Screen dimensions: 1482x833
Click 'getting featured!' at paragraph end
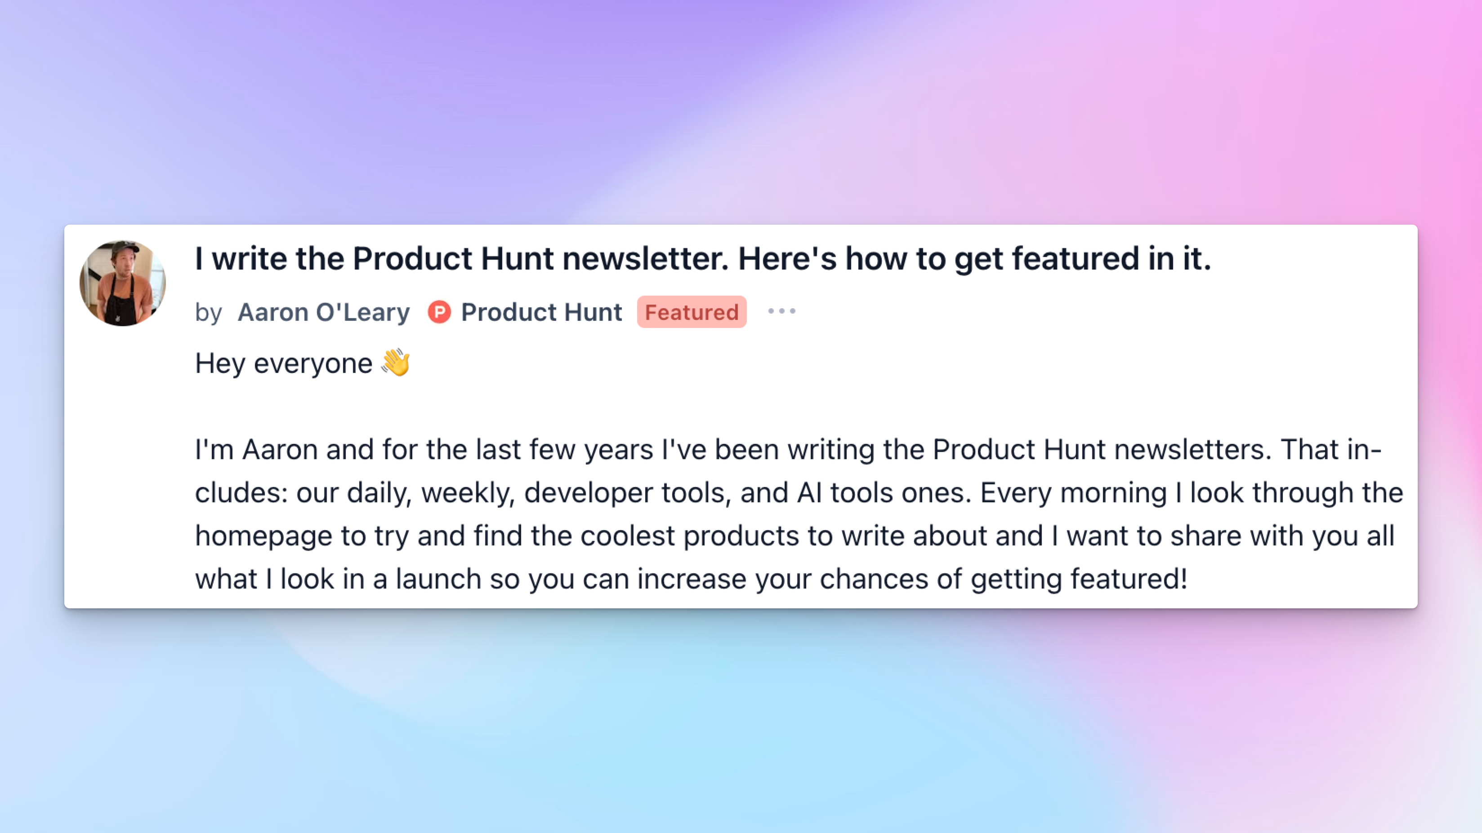click(x=1079, y=579)
